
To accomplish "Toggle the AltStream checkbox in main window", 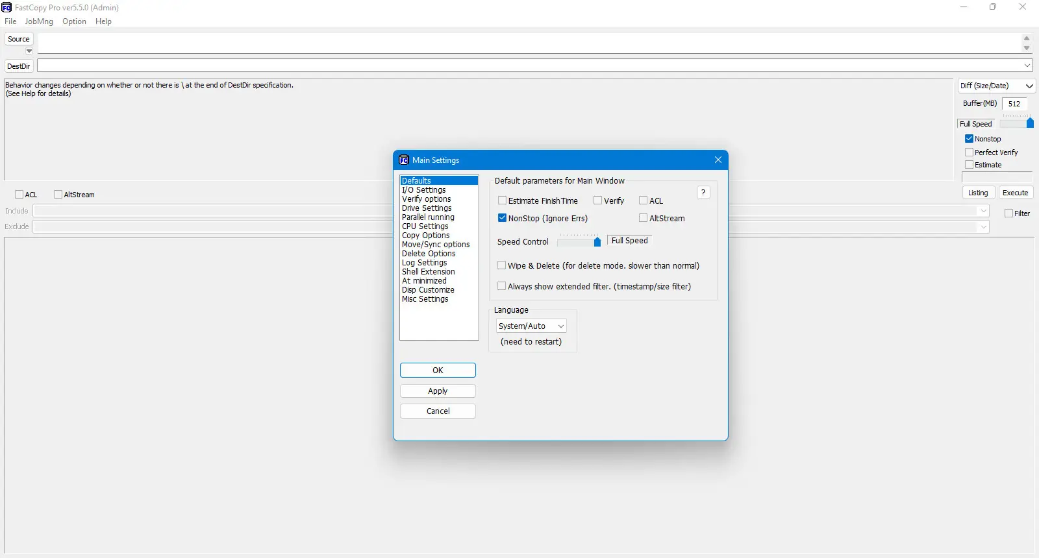I will pos(58,195).
